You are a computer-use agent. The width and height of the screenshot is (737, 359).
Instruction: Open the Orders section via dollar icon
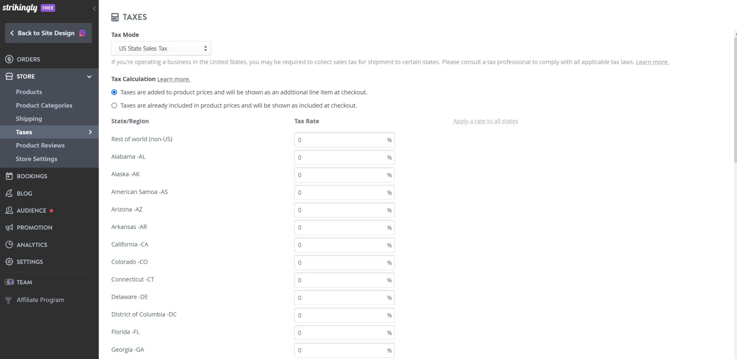point(9,59)
